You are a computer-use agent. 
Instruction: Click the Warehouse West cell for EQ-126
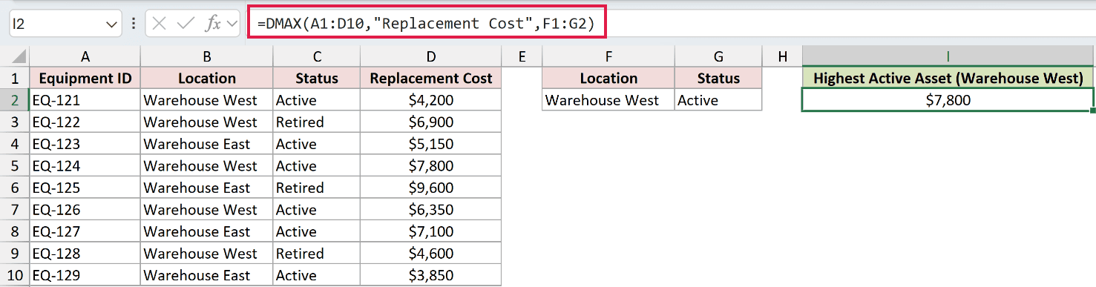tap(207, 209)
